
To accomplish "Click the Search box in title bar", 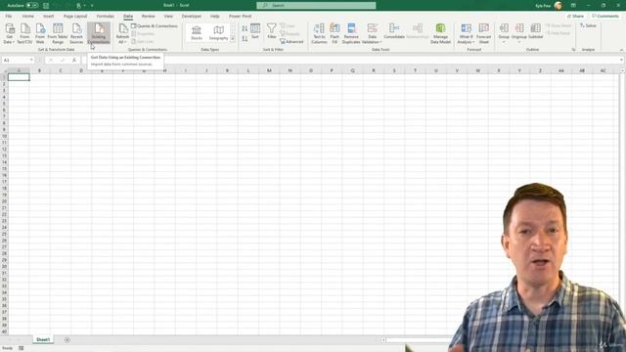I will tap(316, 5).
